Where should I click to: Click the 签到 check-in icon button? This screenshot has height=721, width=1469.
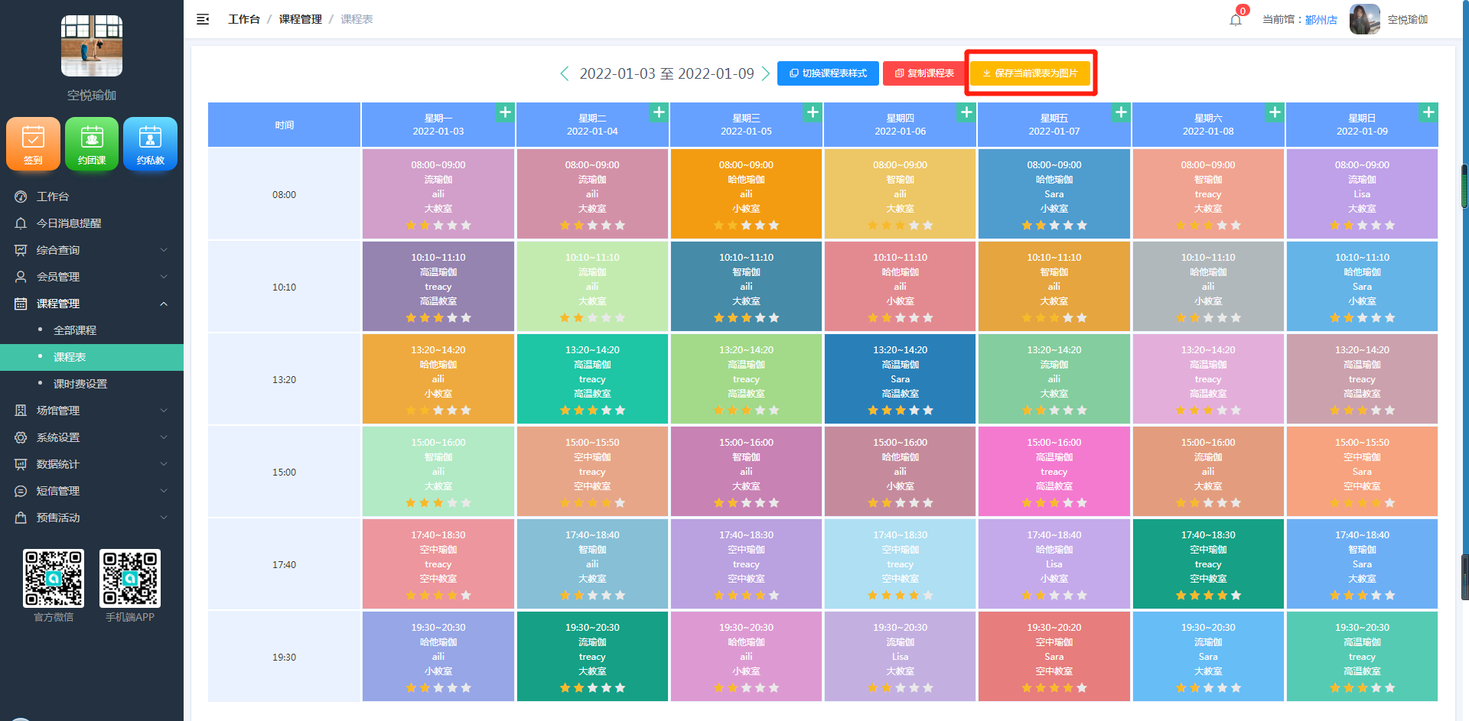click(x=33, y=144)
